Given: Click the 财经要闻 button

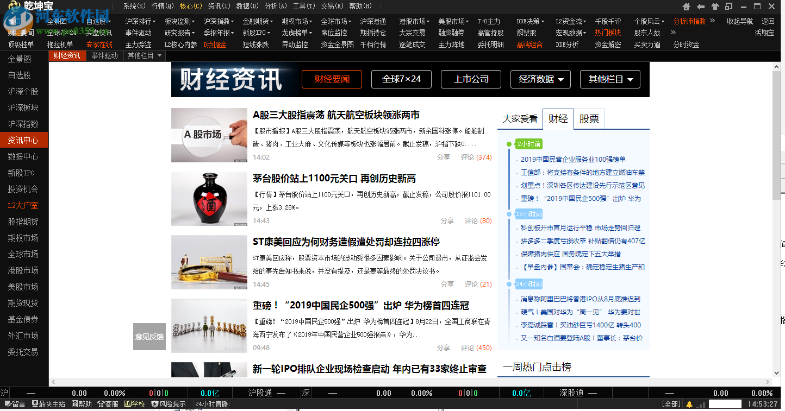Looking at the screenshot, I should coord(332,79).
